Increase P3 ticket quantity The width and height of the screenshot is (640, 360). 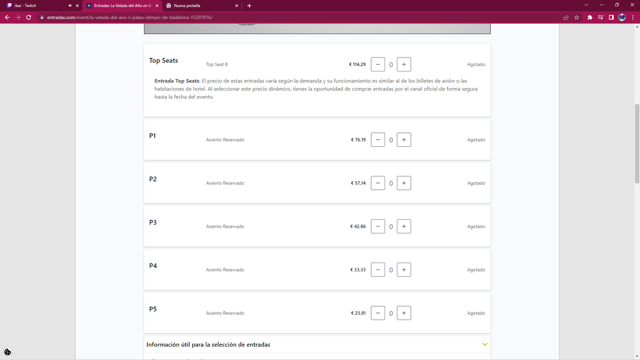404,227
